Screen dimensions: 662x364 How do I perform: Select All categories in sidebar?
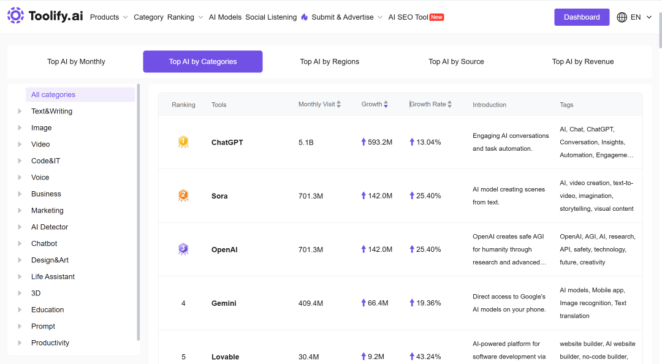click(80, 94)
